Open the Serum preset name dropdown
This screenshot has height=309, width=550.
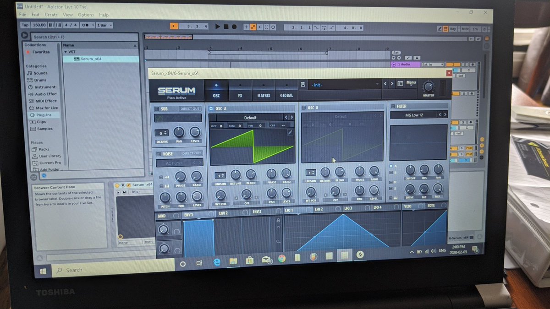pyautogui.click(x=345, y=84)
